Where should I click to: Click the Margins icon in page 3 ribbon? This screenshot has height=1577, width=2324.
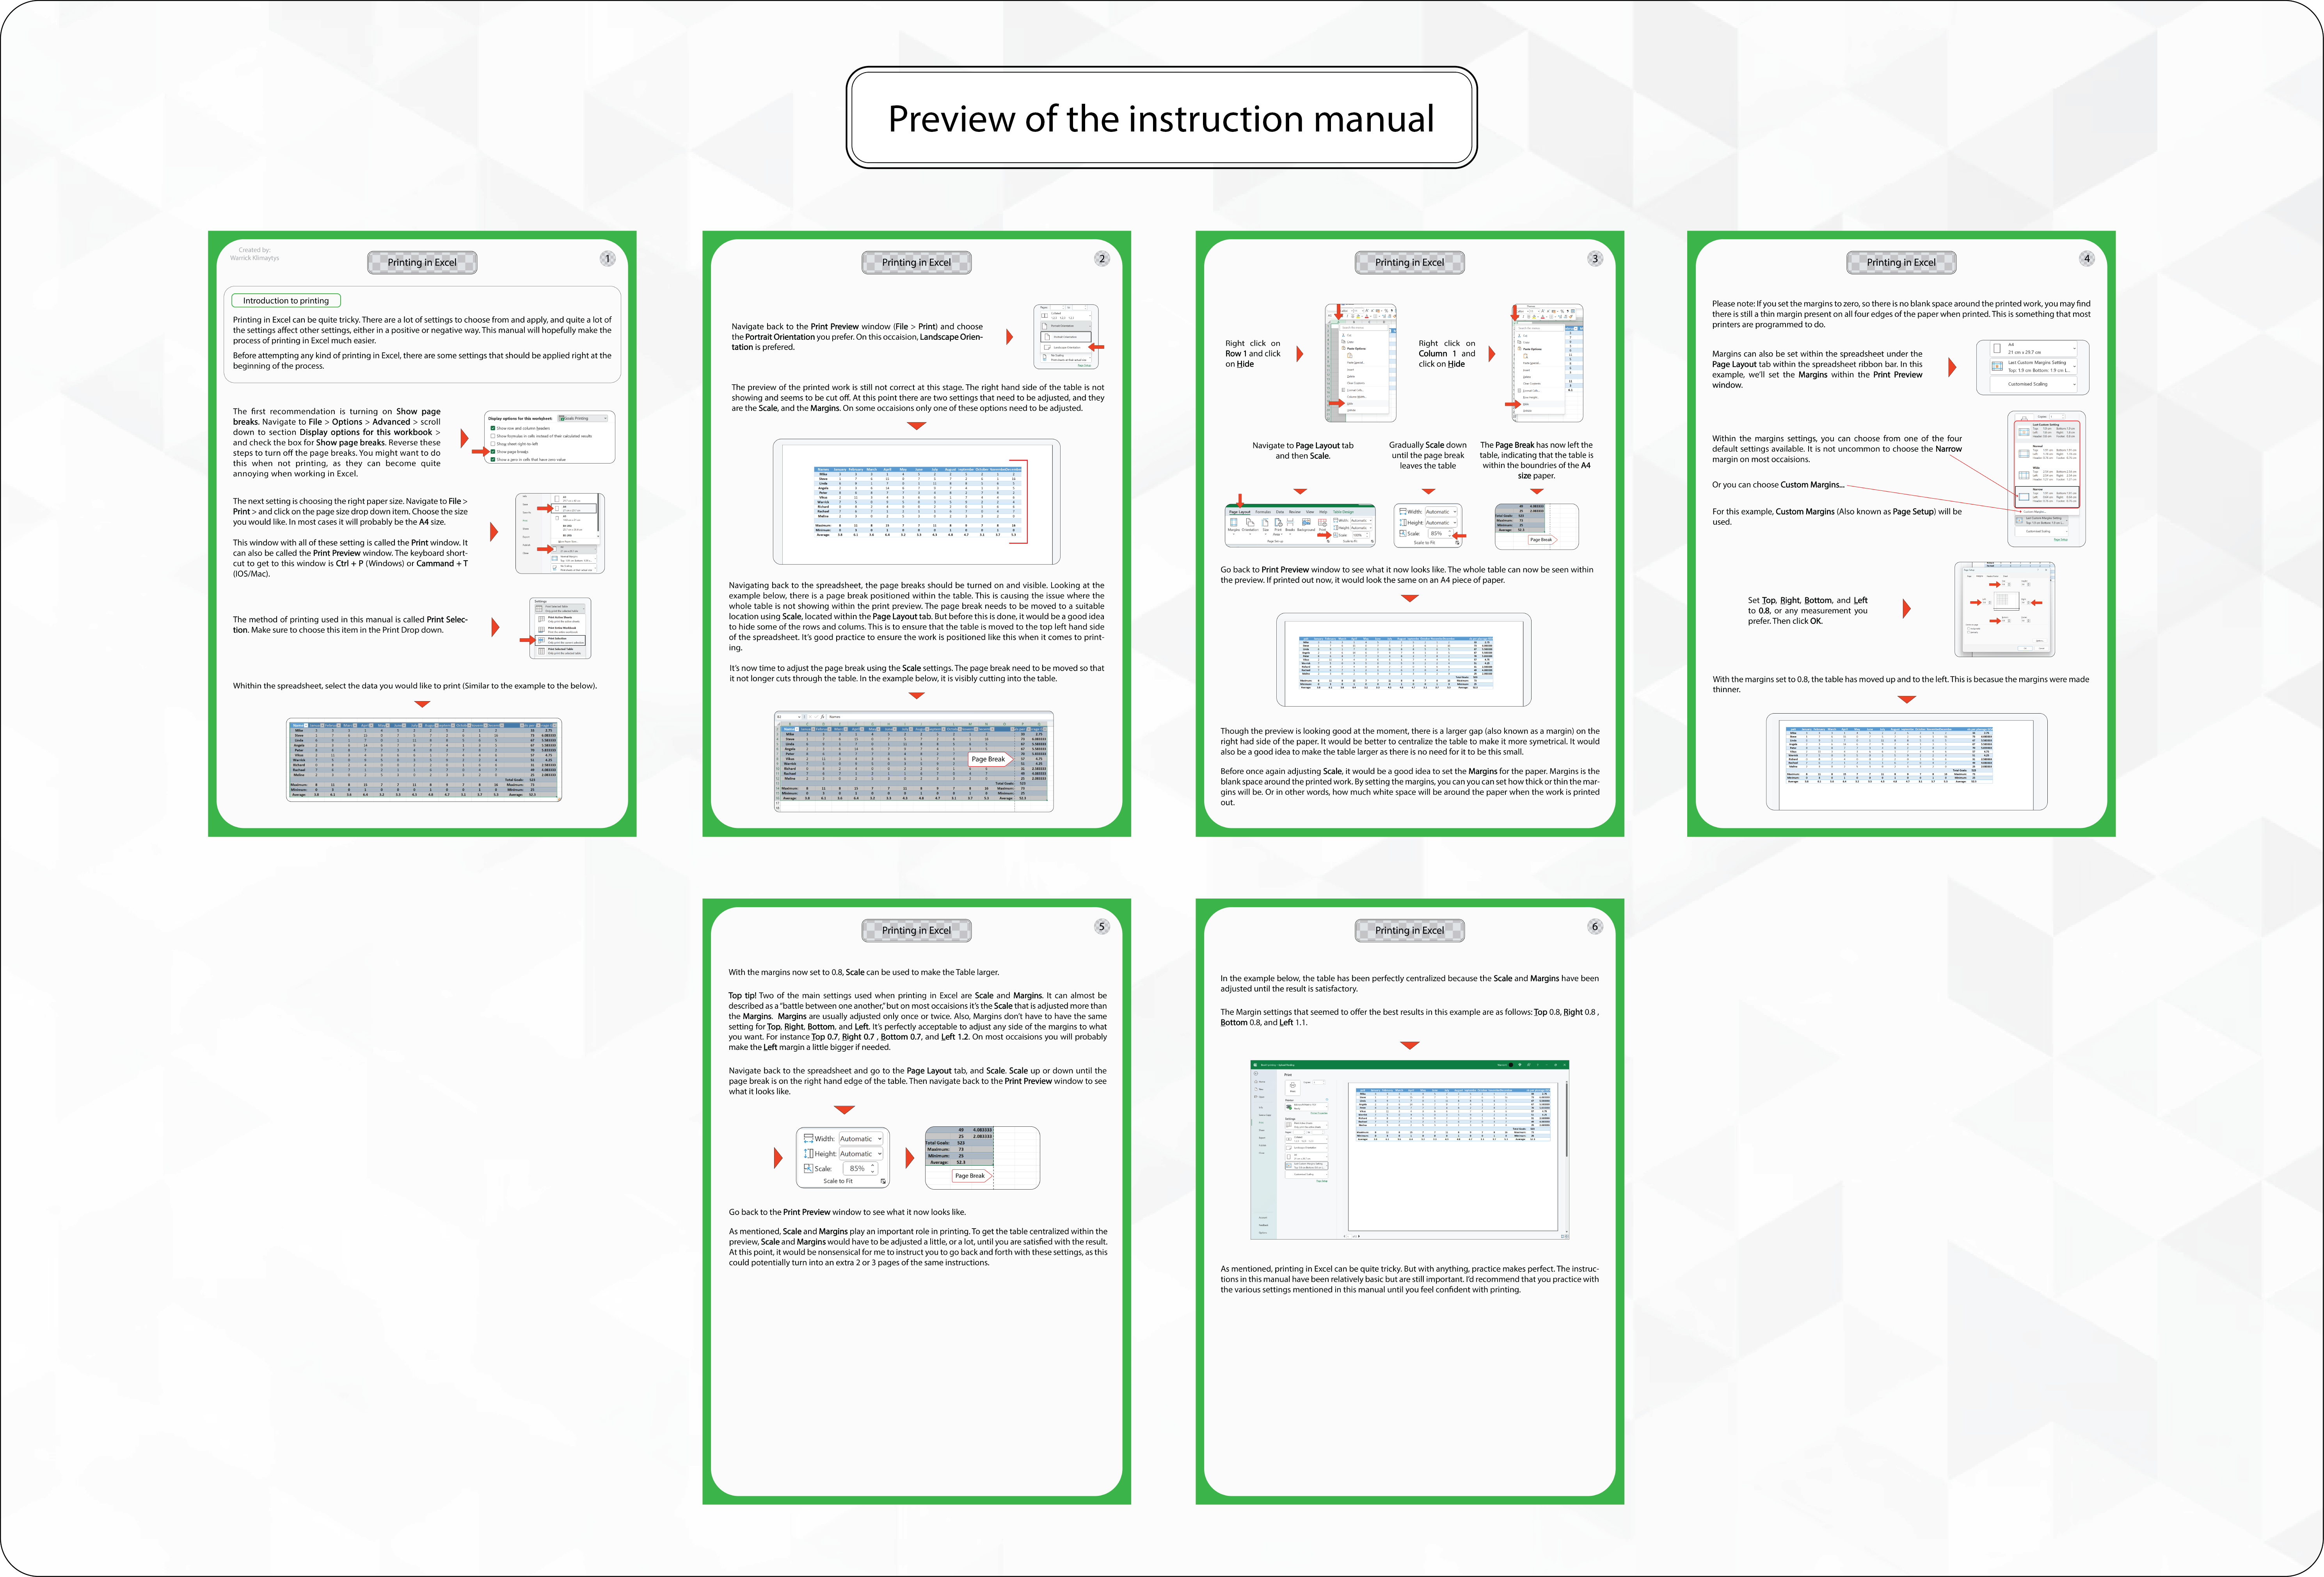(x=1234, y=522)
